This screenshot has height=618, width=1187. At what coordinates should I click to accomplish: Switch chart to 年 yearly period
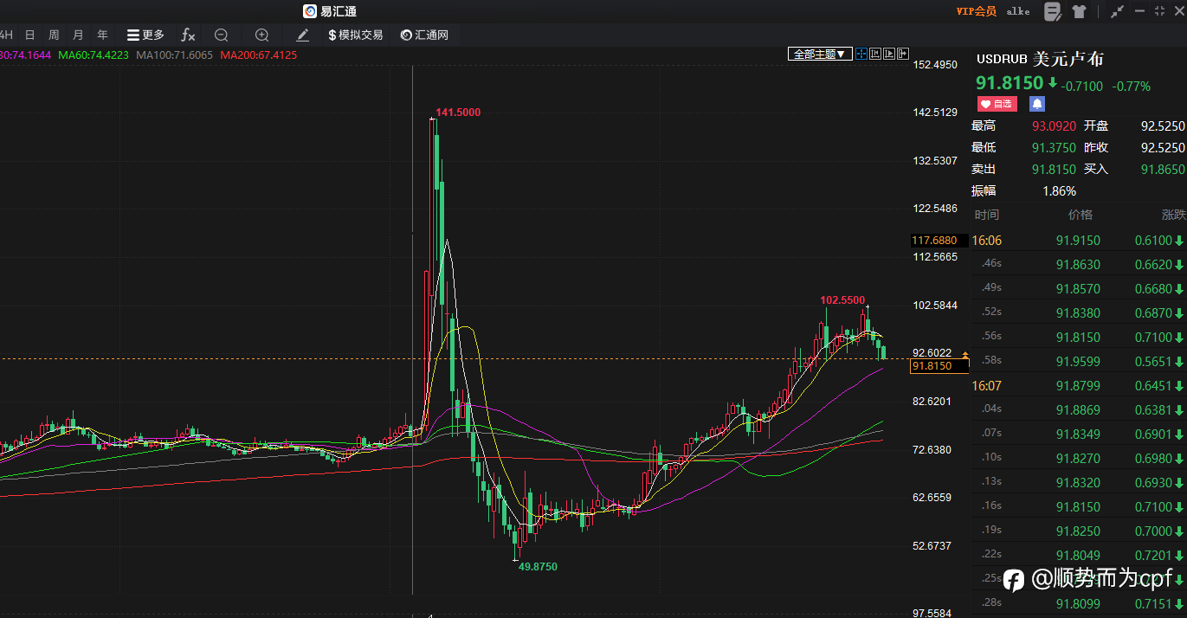103,35
